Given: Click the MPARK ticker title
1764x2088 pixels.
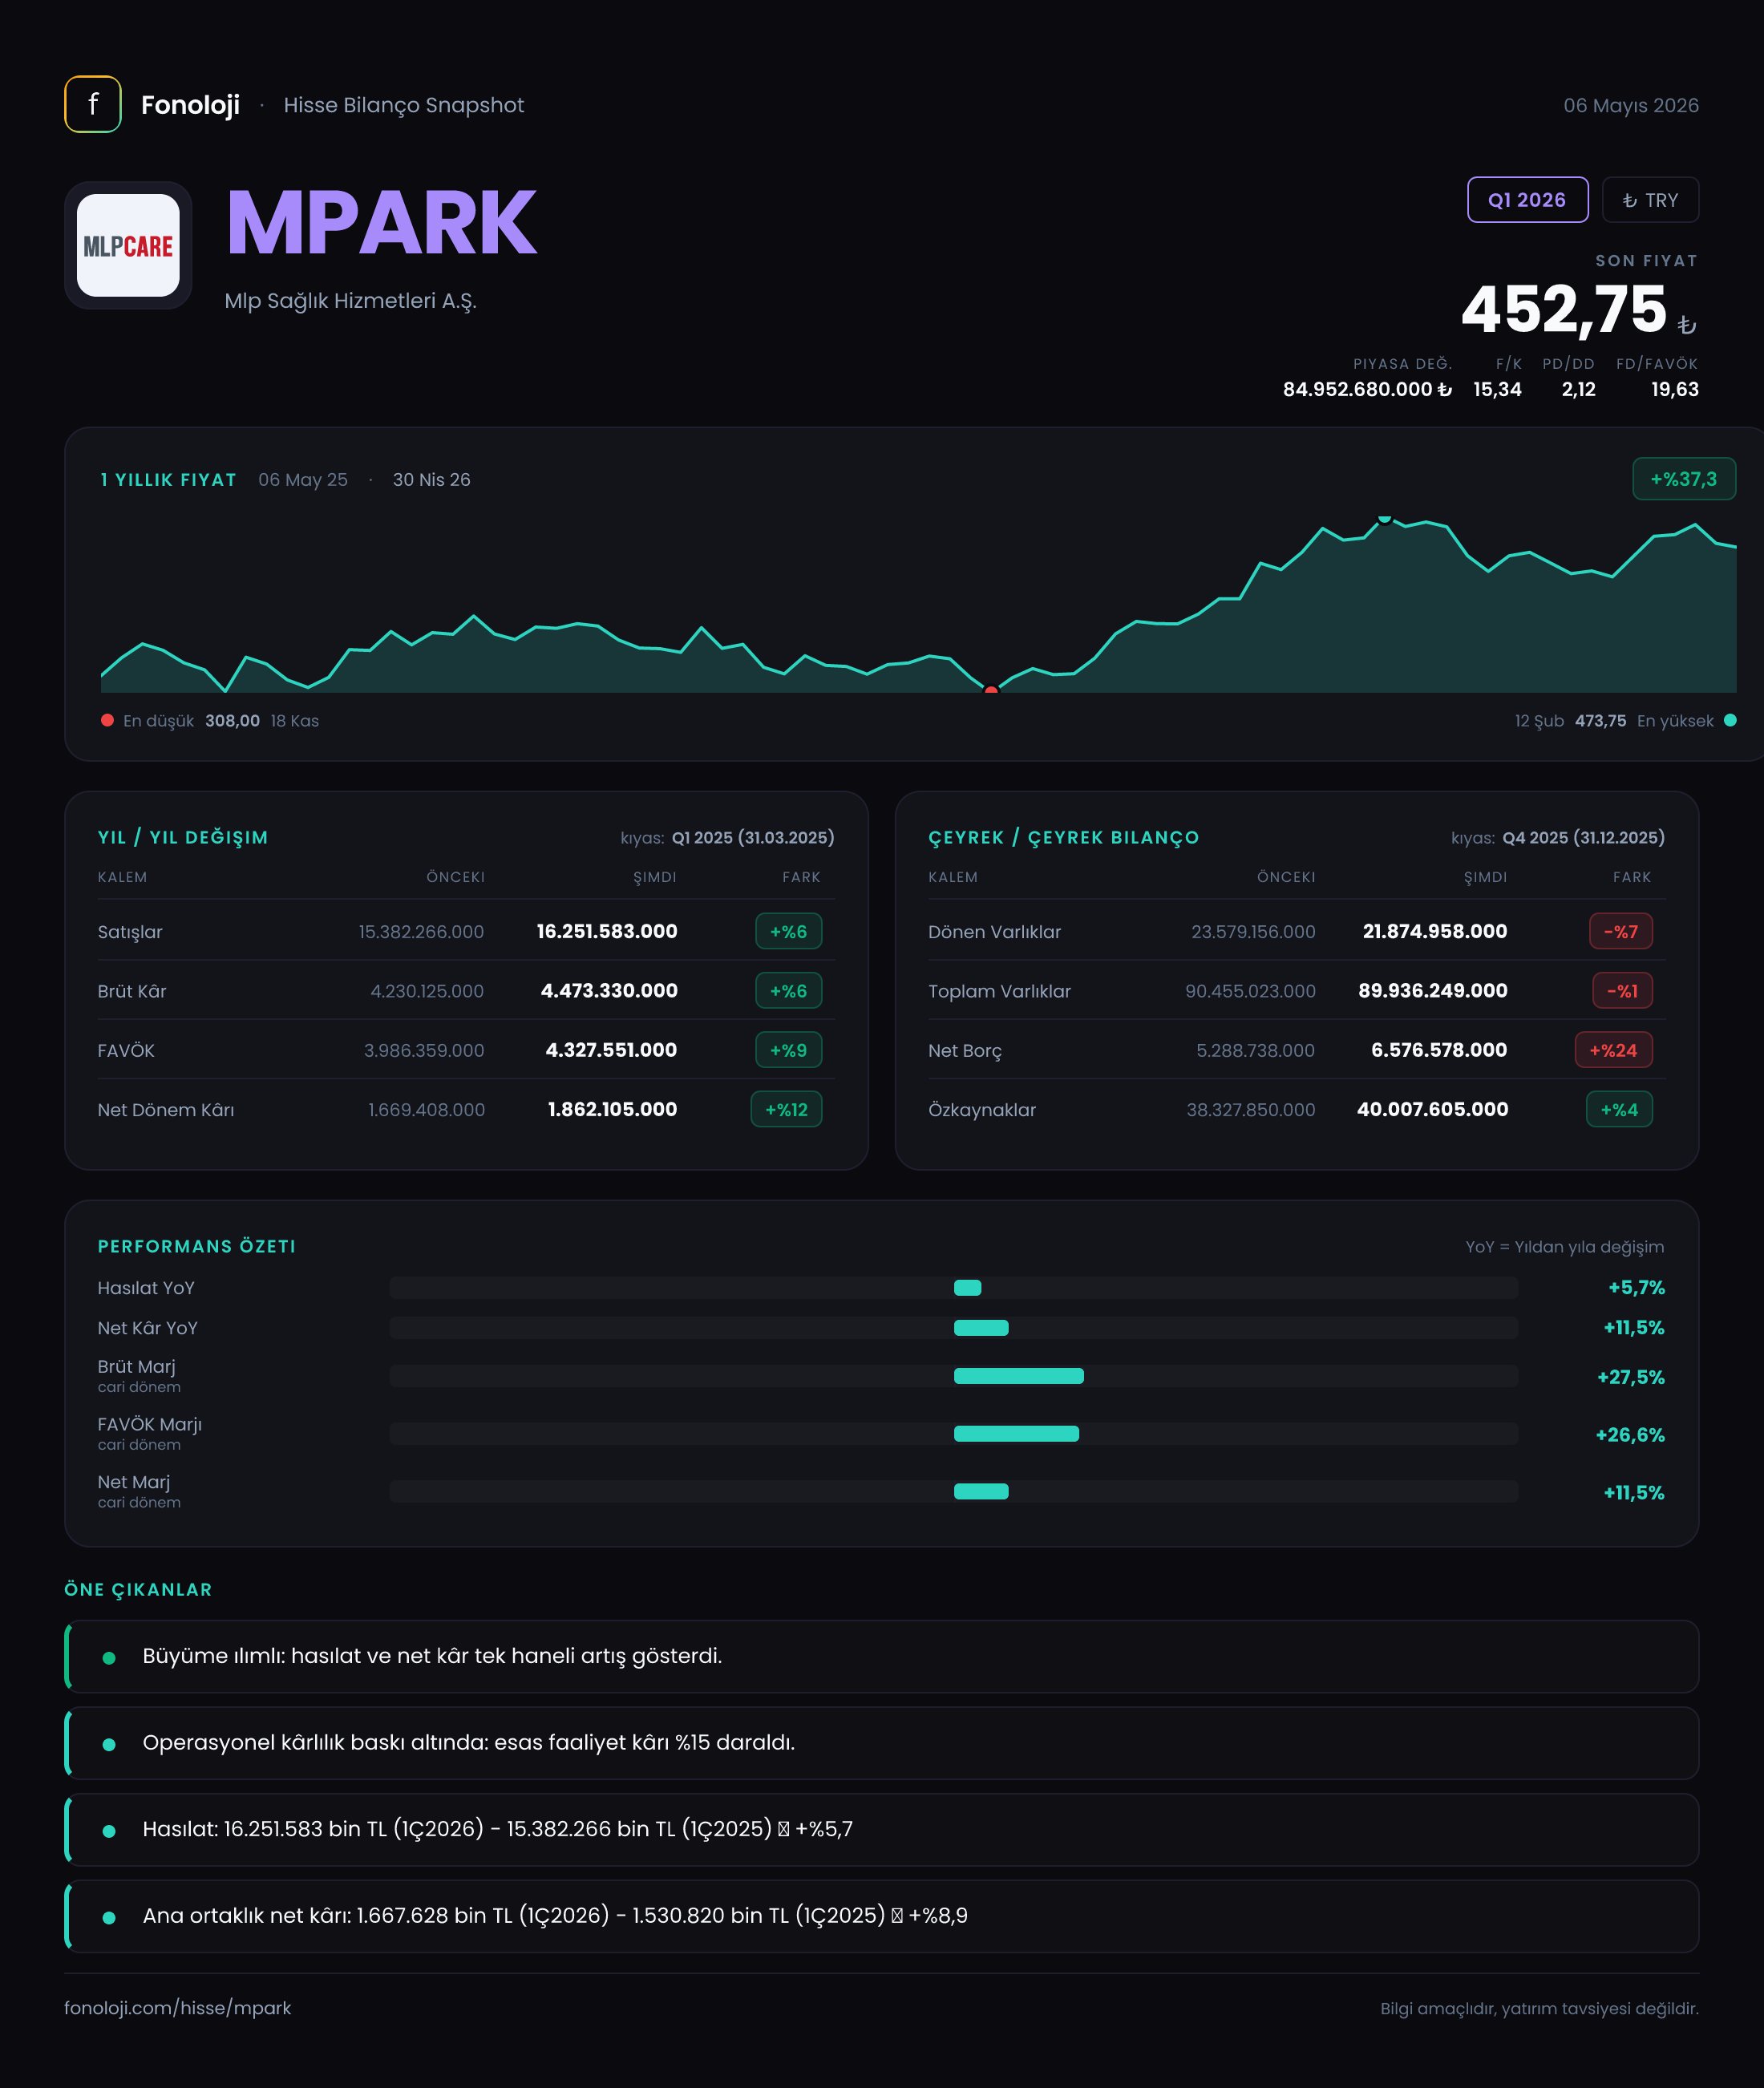Looking at the screenshot, I should tap(382, 222).
